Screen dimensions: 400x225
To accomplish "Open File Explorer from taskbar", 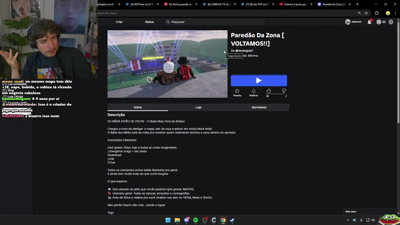I will coord(177,220).
